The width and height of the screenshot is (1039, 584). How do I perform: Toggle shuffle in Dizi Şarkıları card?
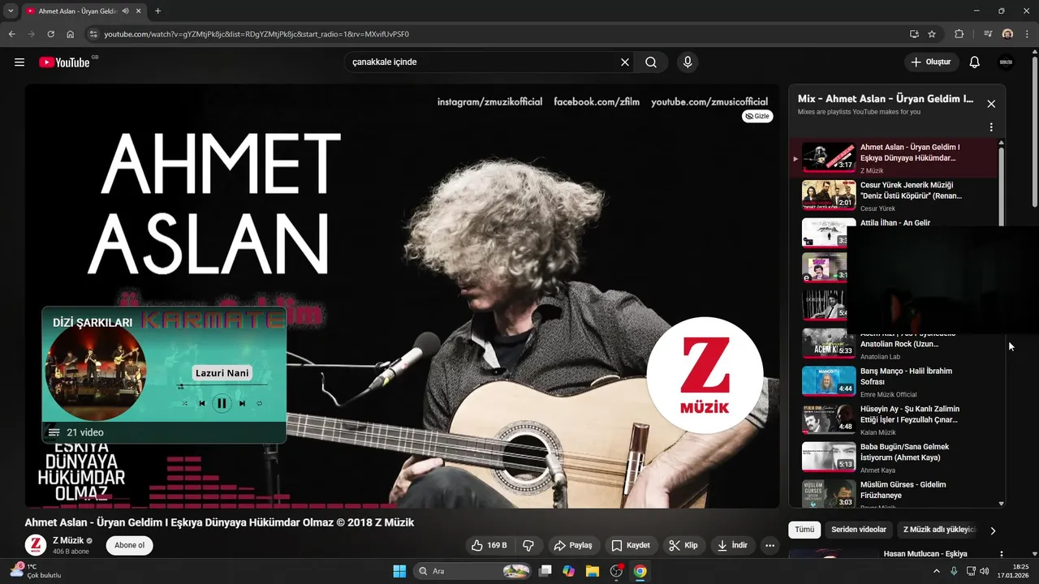(185, 403)
